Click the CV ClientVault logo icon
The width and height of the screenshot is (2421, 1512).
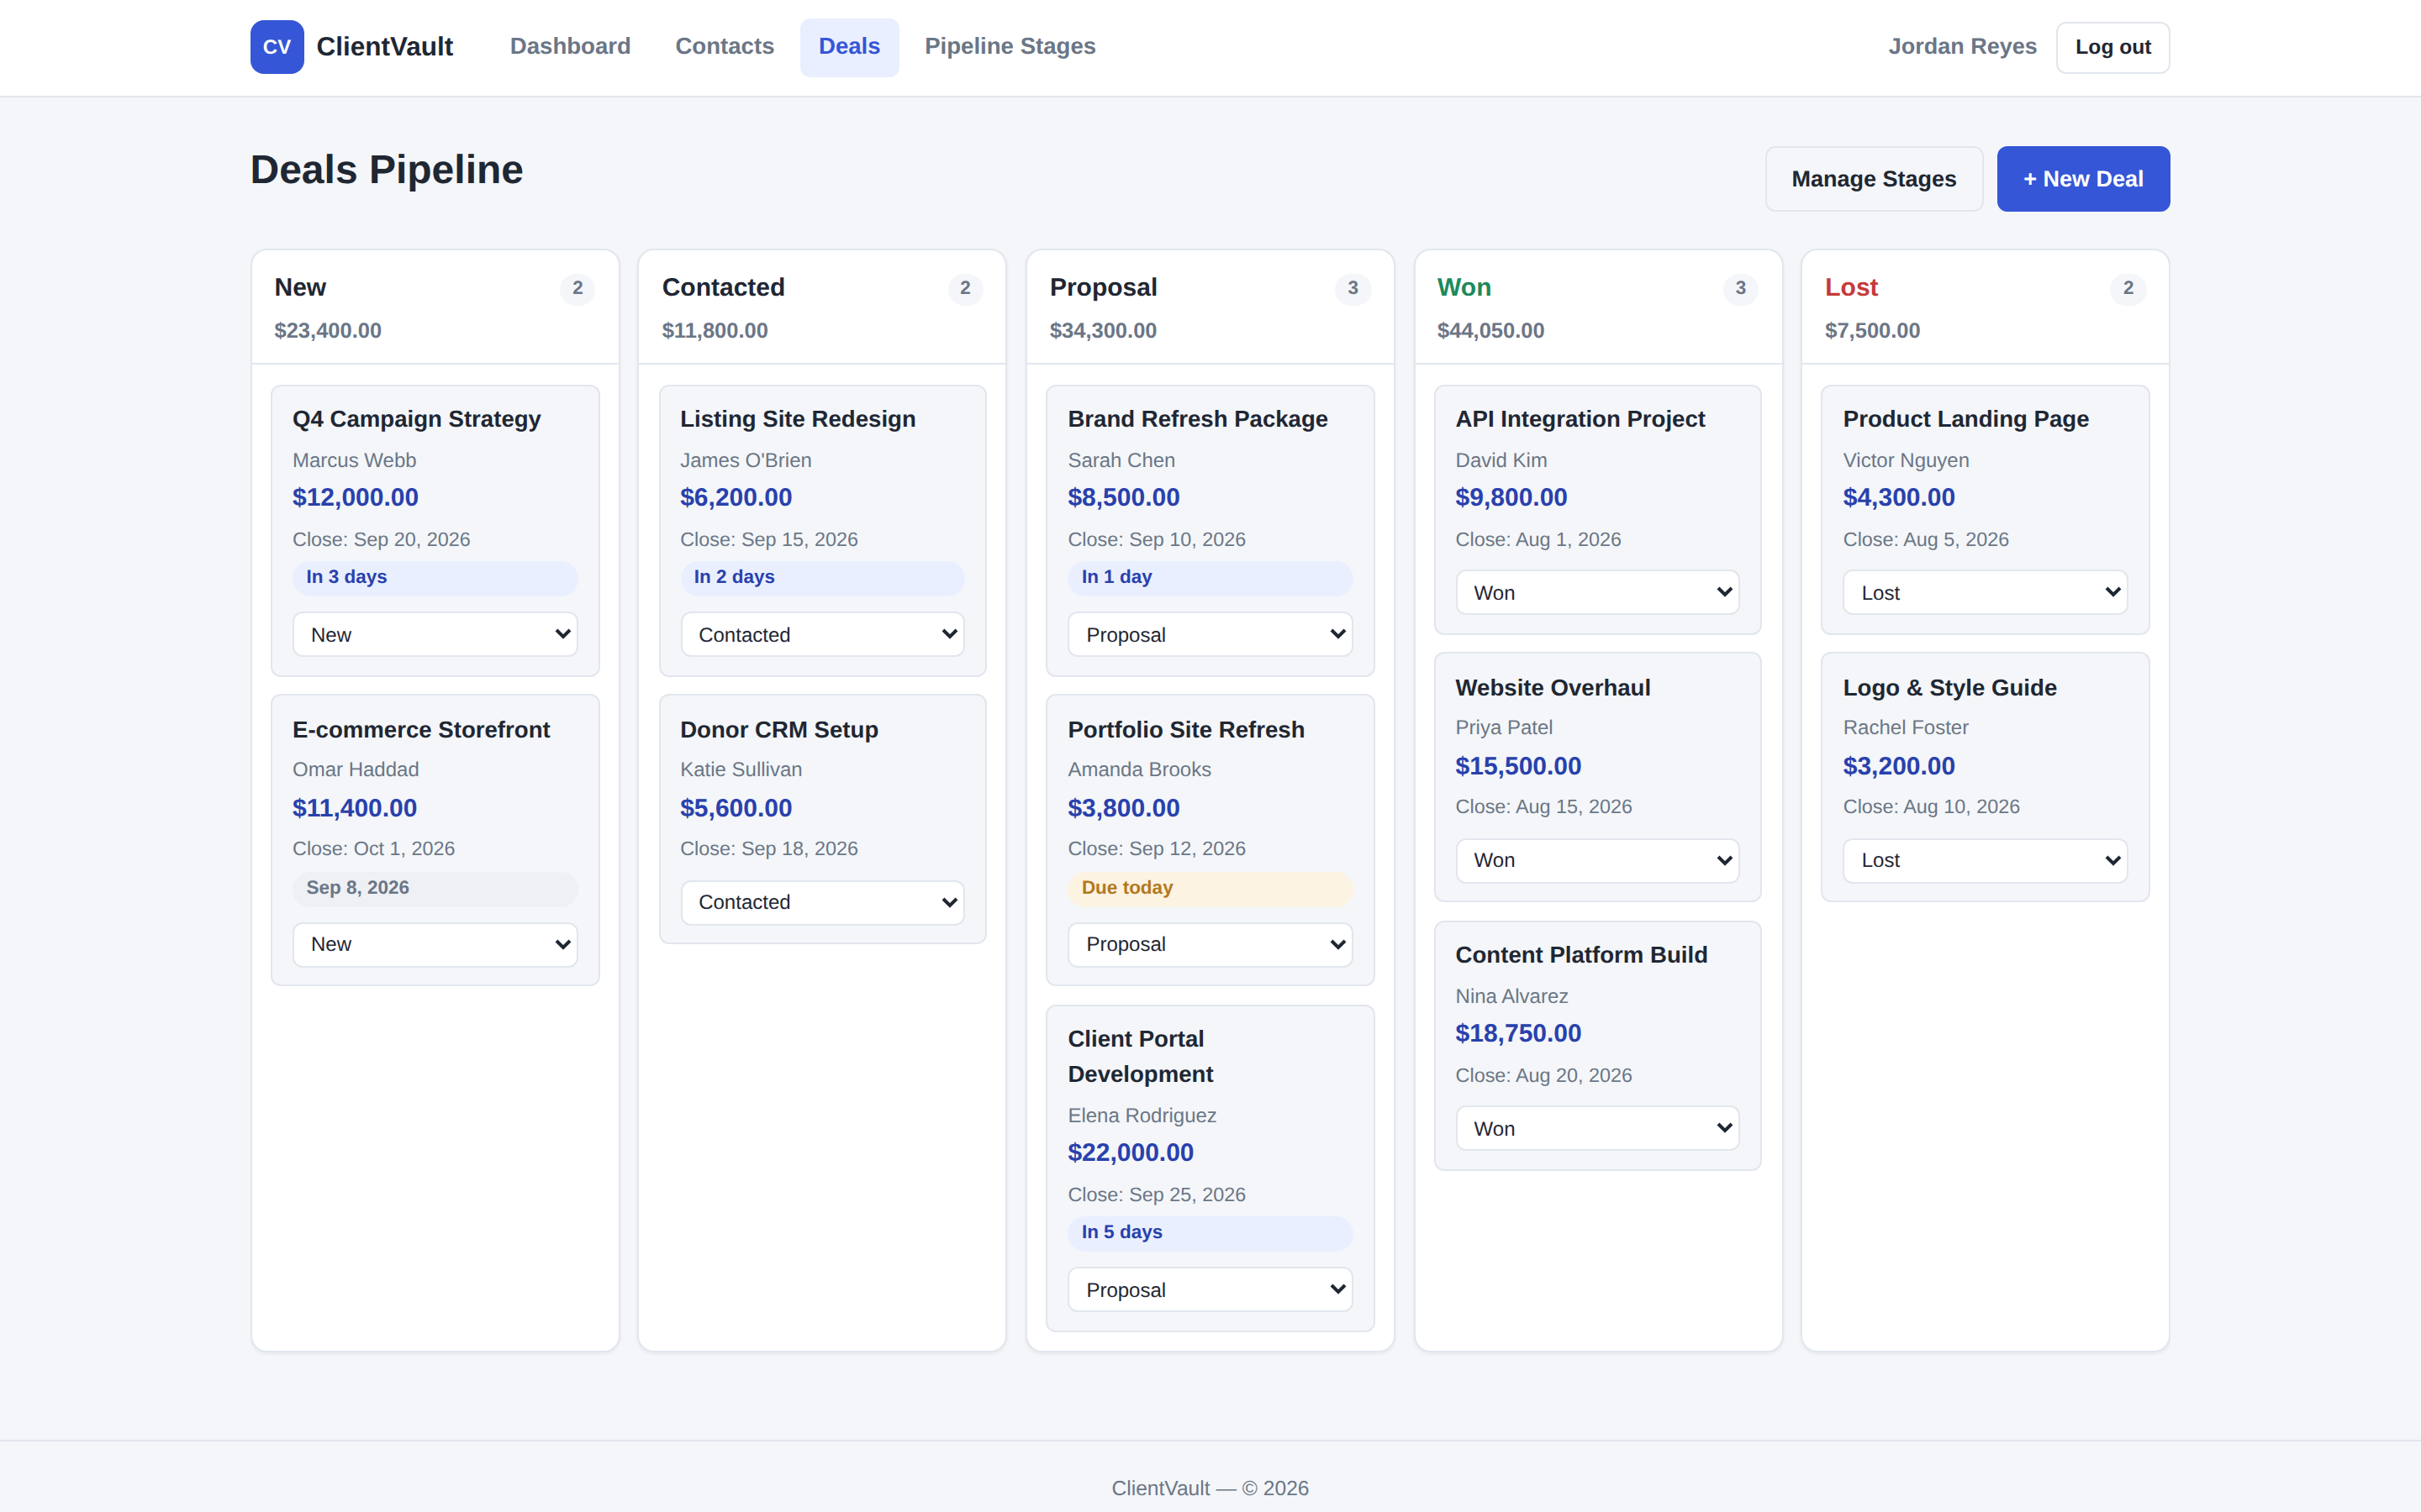277,47
